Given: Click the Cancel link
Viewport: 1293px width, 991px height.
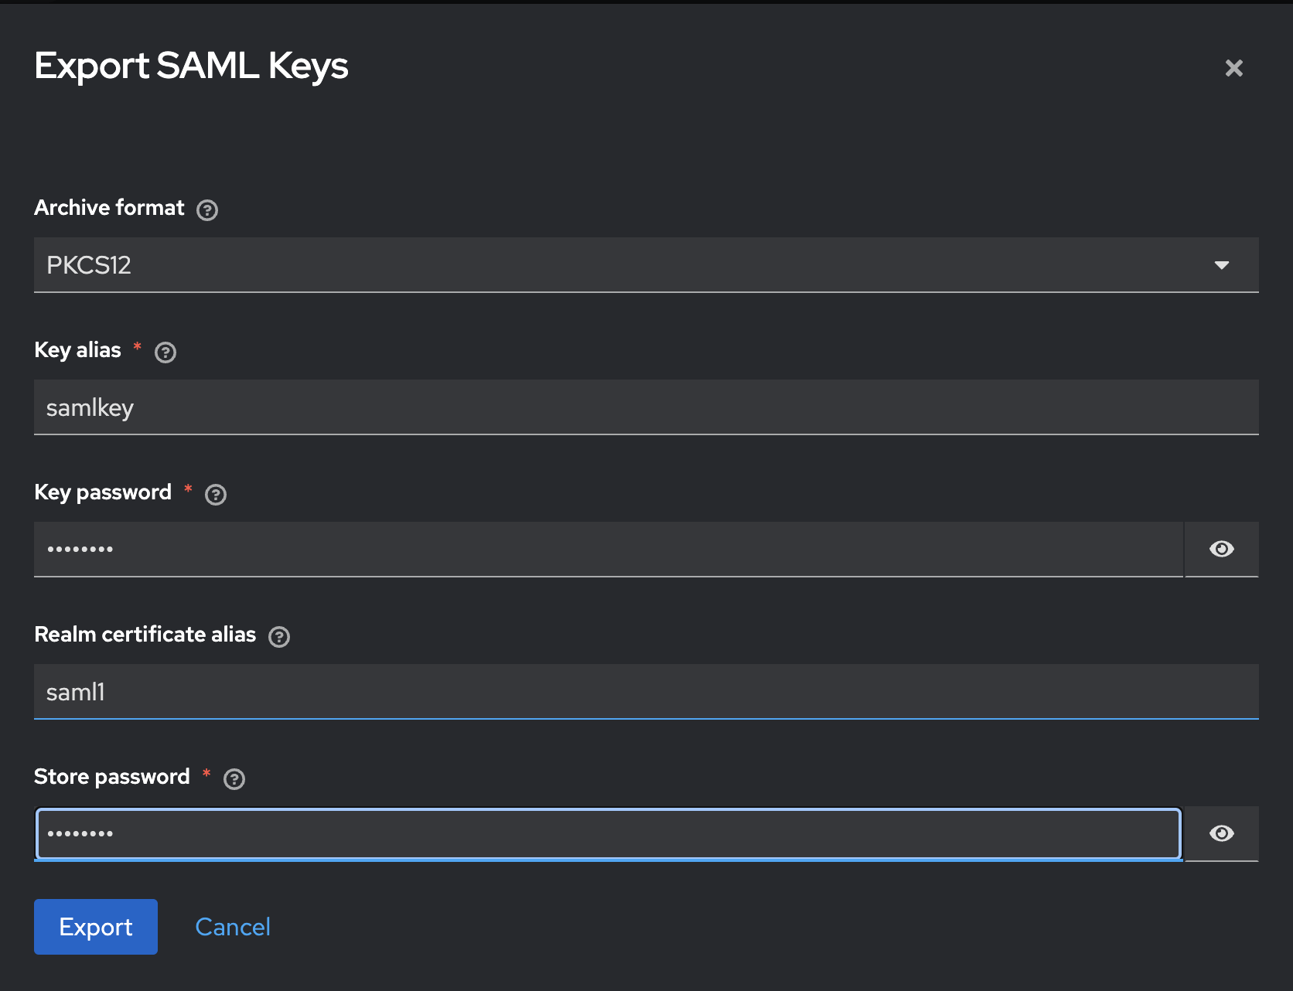Looking at the screenshot, I should (x=232, y=926).
